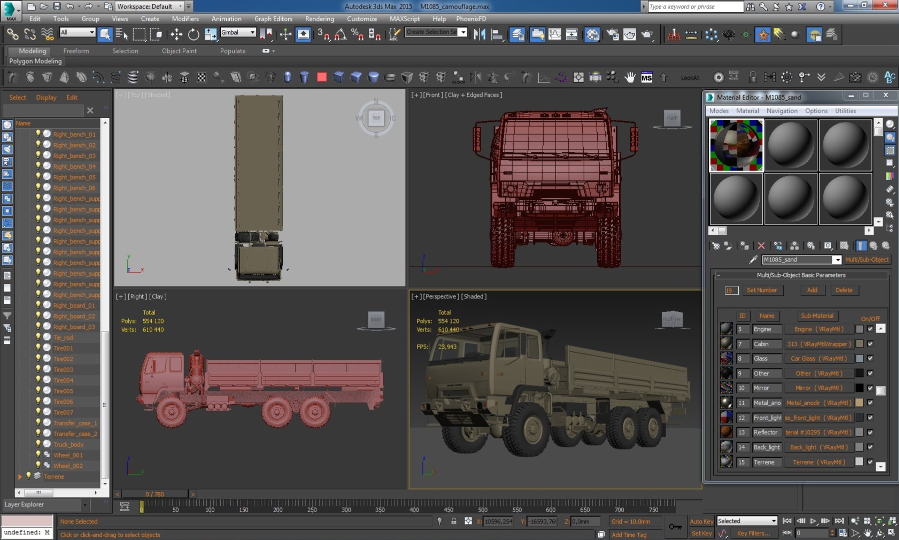Screen dimensions: 899x540
Task: Click the red box primitive ribbon icon
Action: pos(322,77)
